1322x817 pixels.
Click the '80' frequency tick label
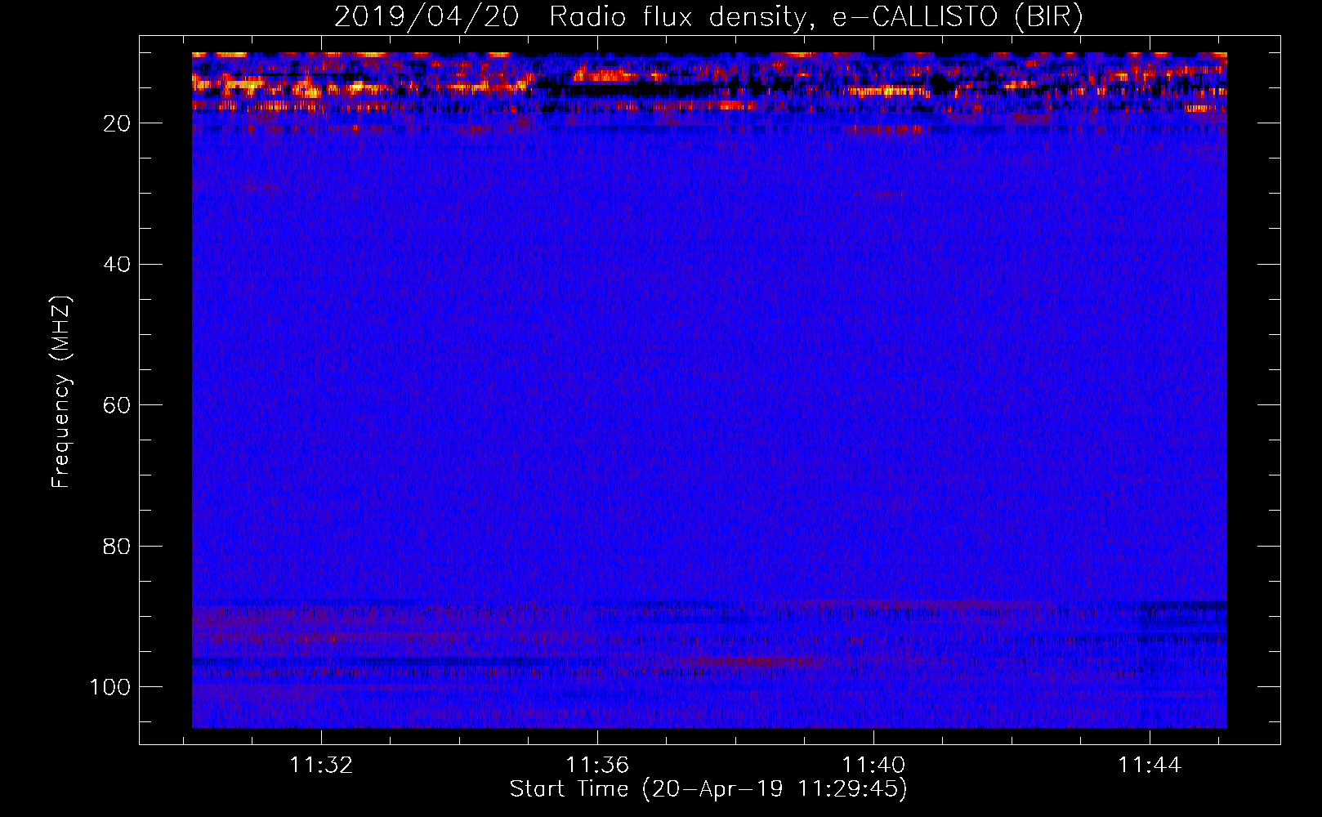[x=117, y=547]
